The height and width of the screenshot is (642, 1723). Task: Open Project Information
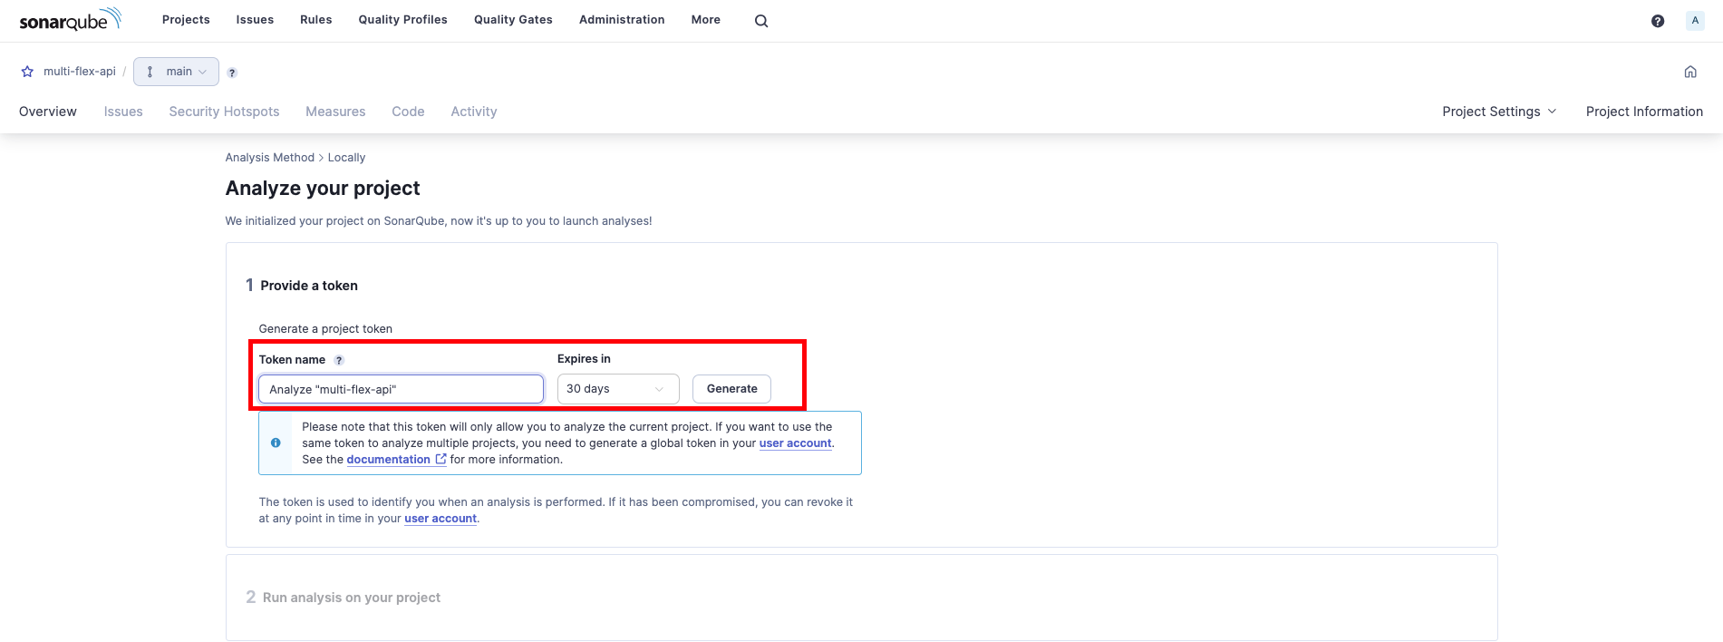point(1644,112)
